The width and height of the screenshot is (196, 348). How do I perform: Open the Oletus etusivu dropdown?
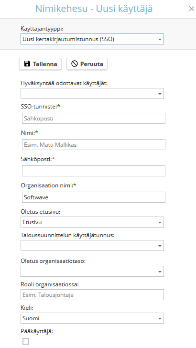pos(92,222)
